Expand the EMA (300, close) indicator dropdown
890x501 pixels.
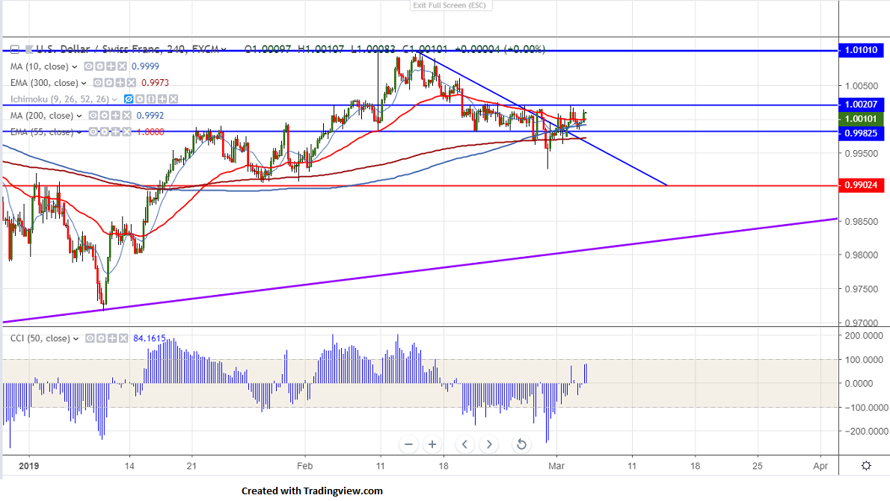pyautogui.click(x=84, y=84)
